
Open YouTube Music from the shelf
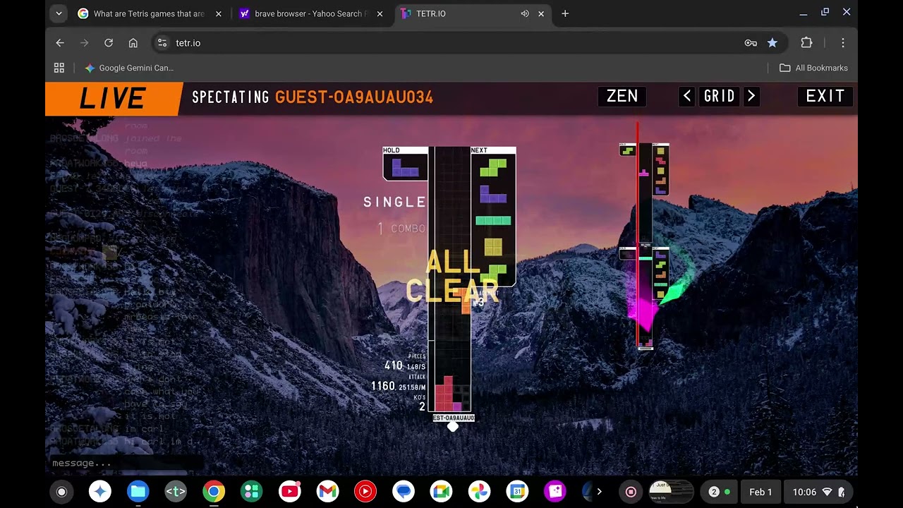click(x=365, y=492)
